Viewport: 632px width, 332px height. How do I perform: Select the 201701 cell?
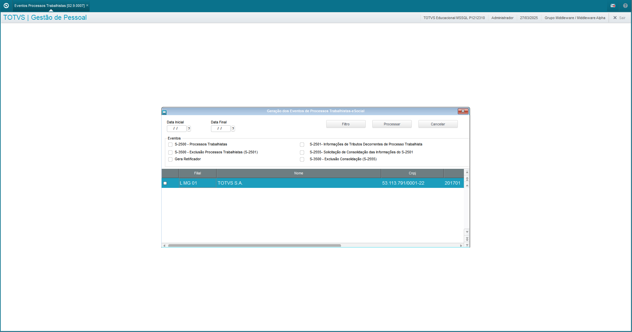[453, 183]
